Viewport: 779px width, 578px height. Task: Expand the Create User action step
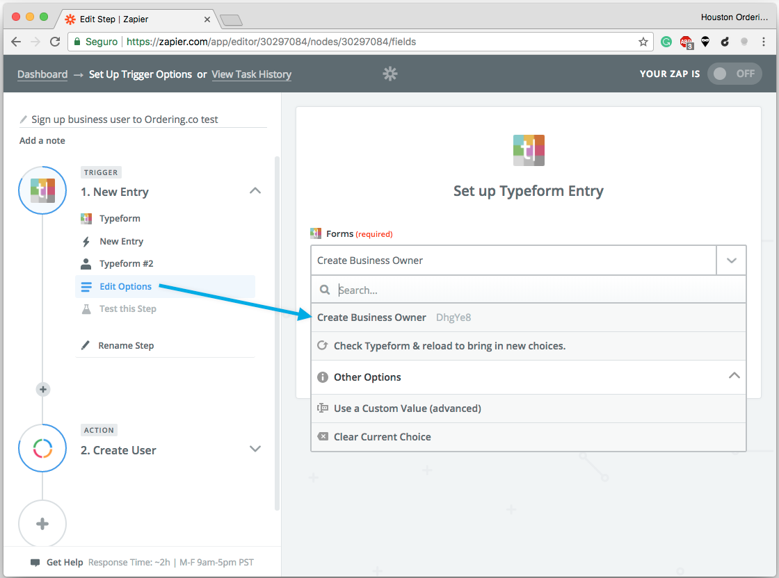[x=255, y=449]
